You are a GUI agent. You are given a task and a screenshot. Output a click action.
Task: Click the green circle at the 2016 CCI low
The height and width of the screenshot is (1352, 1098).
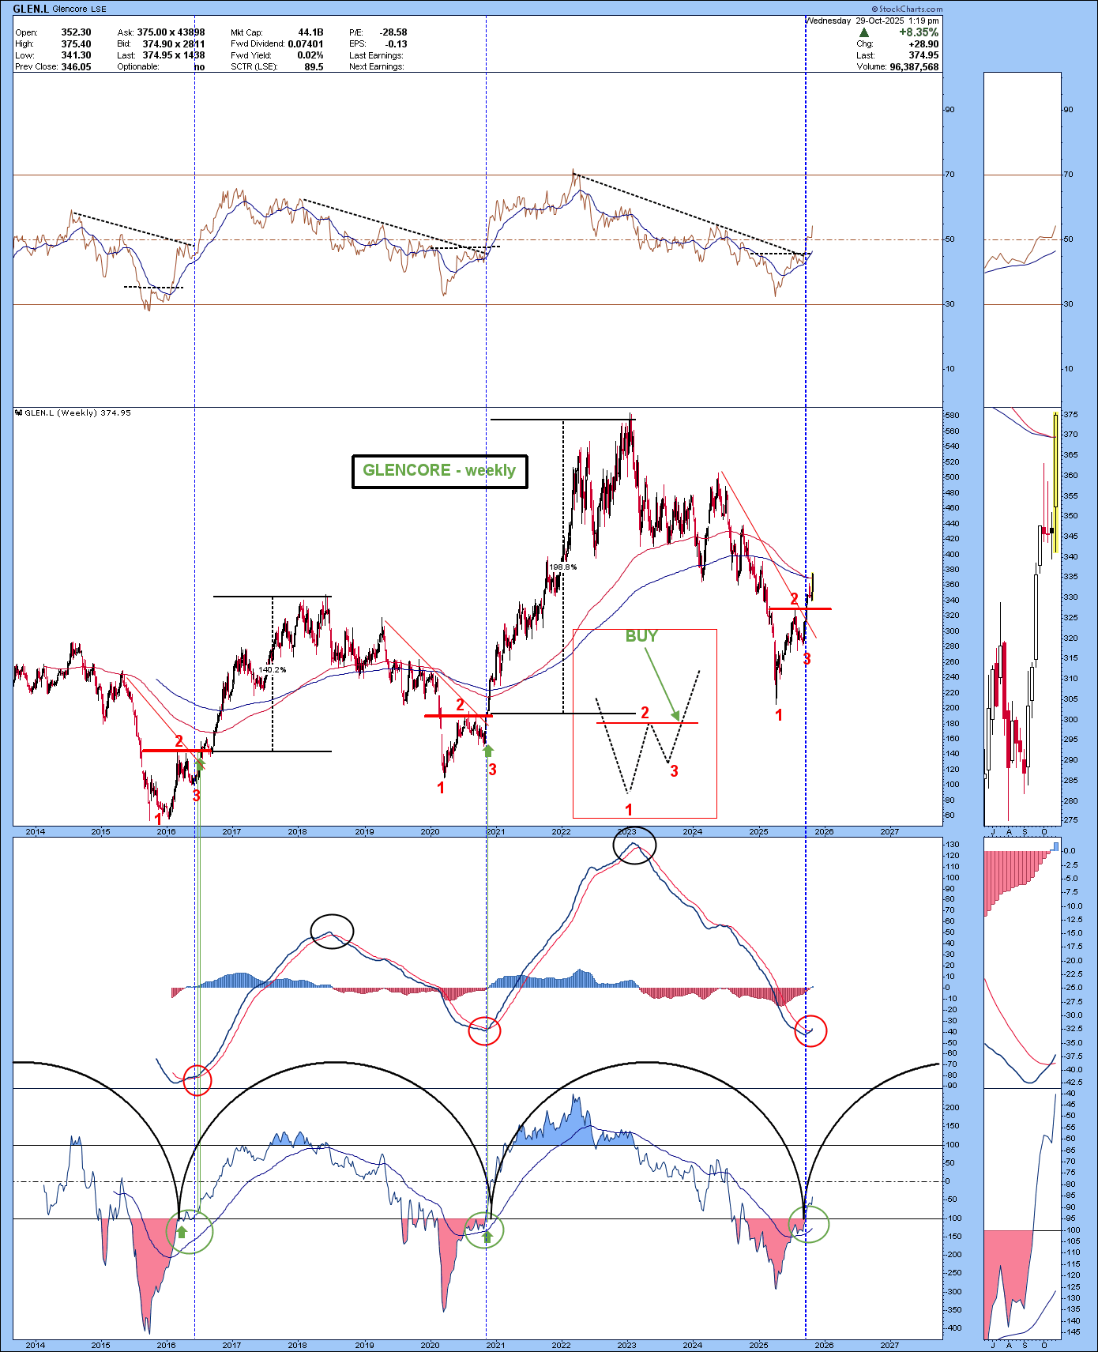(190, 1231)
